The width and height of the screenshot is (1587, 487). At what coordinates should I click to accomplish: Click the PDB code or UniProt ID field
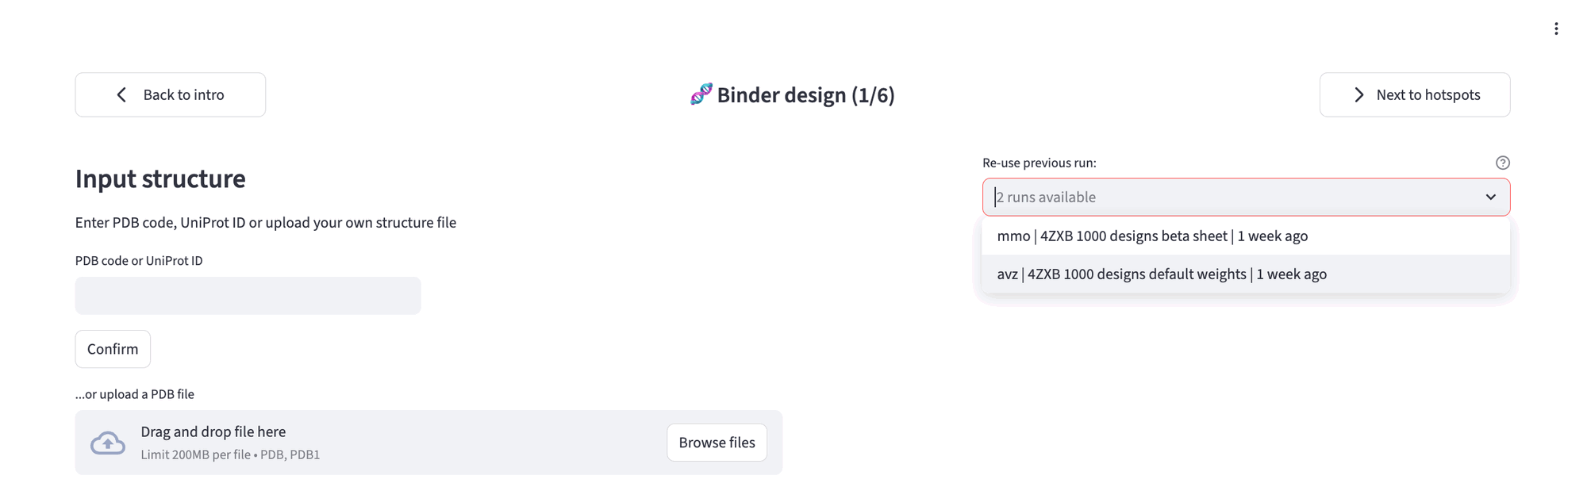pos(248,295)
